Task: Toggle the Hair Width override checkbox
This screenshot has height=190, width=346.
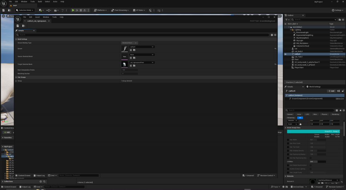Action: point(288,140)
